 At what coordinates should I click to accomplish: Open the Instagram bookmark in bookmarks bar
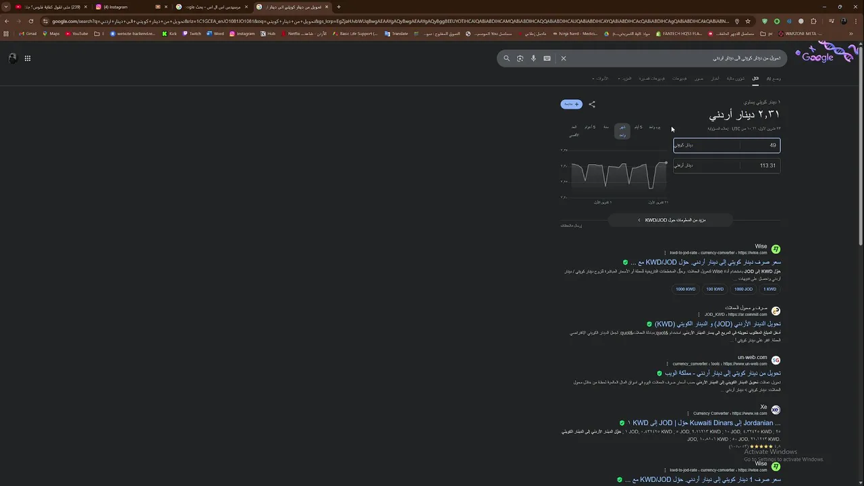(242, 33)
